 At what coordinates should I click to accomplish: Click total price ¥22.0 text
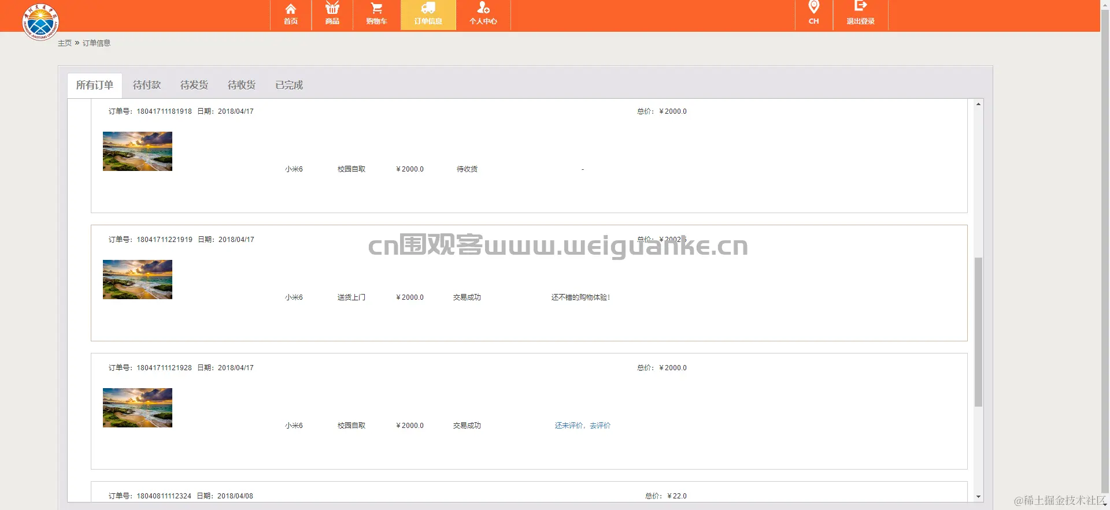pos(677,496)
